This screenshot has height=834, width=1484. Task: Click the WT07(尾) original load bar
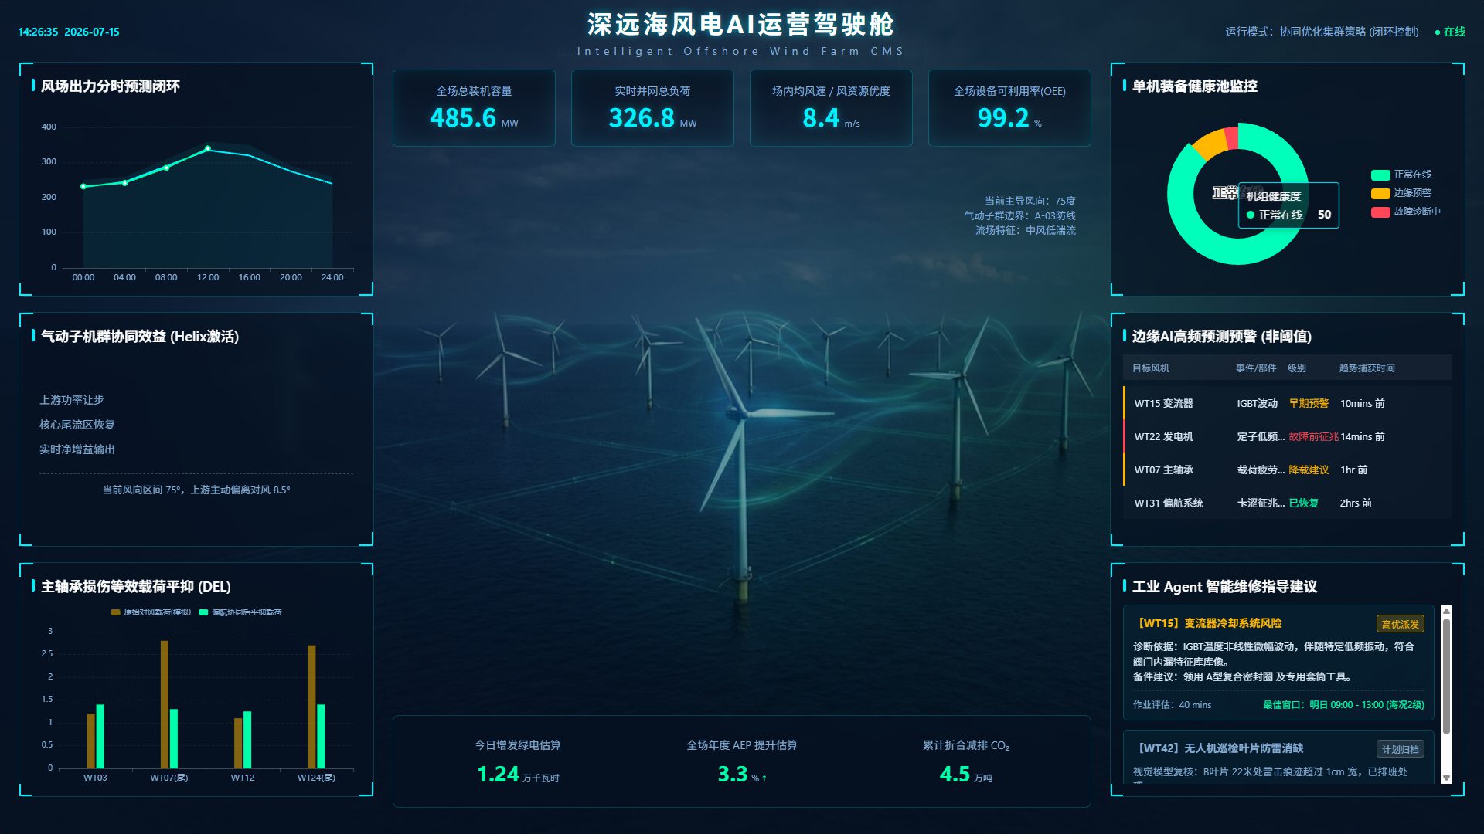[x=165, y=704]
